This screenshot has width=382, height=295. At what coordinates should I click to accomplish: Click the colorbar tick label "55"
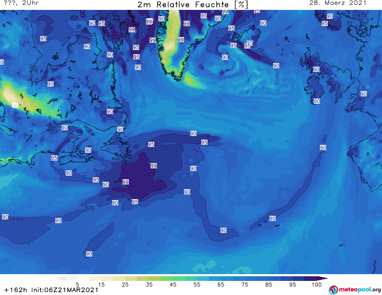197,285
